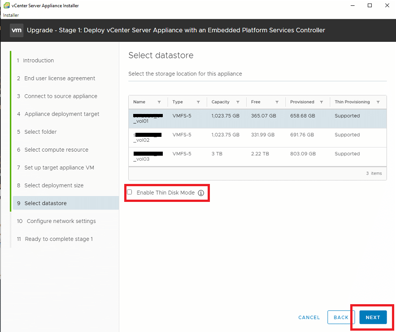Sort by Name column header
This screenshot has height=332, width=396.
click(139, 102)
